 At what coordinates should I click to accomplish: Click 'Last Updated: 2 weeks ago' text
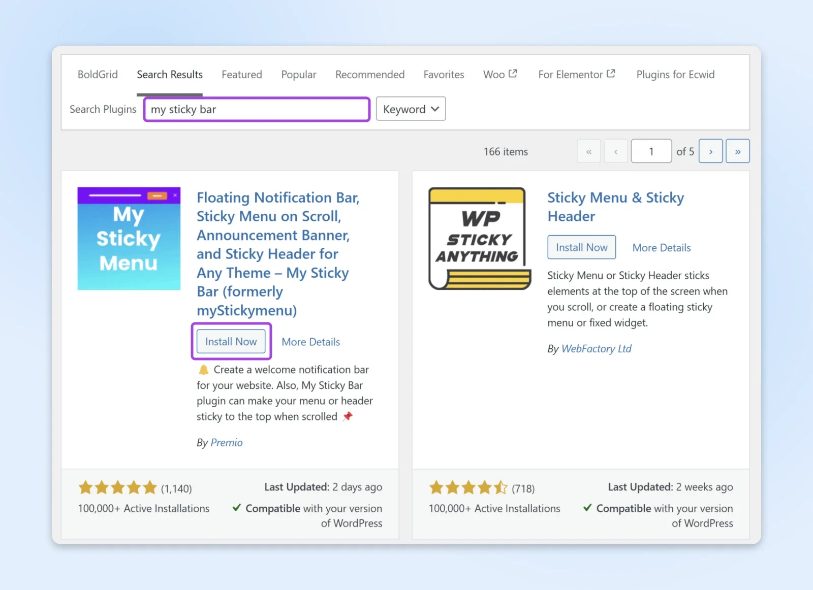coord(671,487)
